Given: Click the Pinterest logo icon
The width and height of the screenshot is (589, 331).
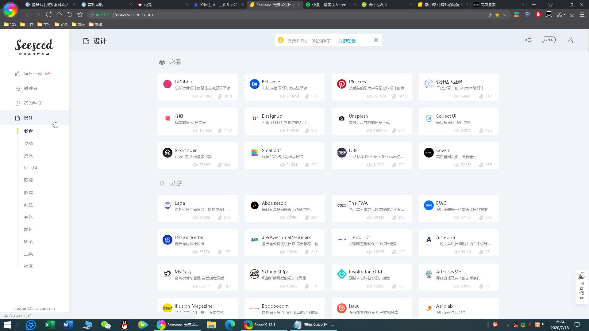Looking at the screenshot, I should pos(341,84).
